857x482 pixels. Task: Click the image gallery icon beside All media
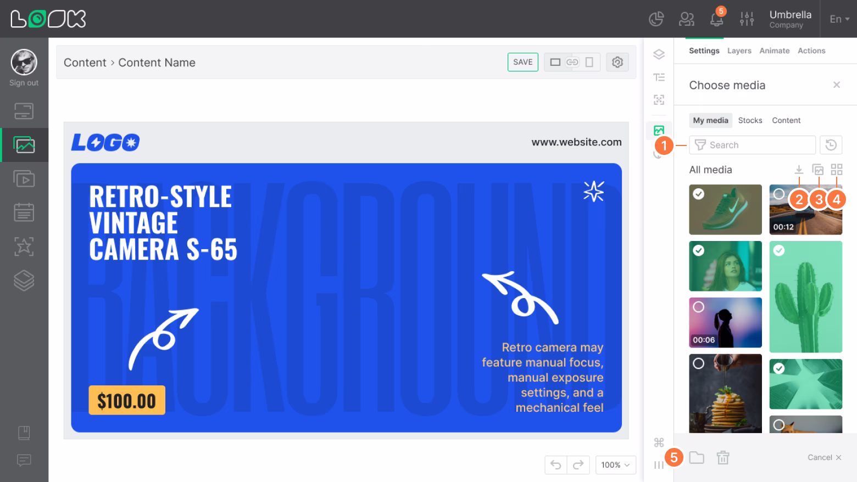click(x=818, y=170)
